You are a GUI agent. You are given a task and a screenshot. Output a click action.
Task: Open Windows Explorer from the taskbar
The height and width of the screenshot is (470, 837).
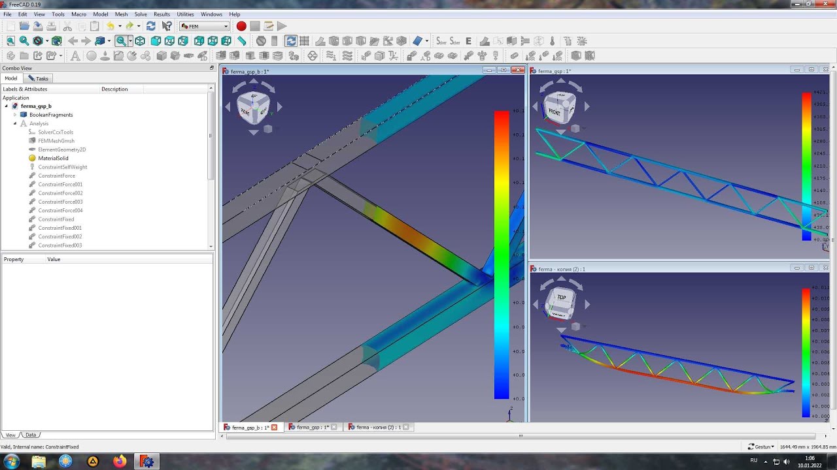click(39, 462)
